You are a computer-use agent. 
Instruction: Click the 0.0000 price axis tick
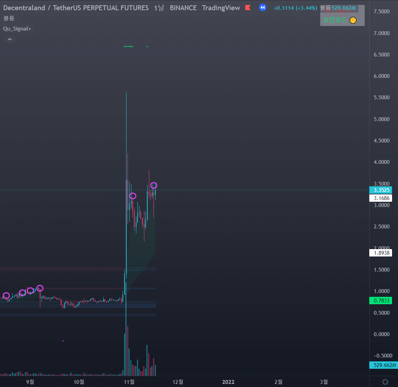tap(382, 334)
